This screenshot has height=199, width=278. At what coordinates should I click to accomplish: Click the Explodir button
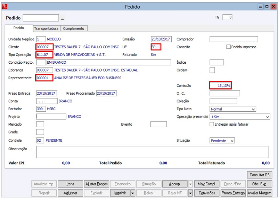pos(97,193)
